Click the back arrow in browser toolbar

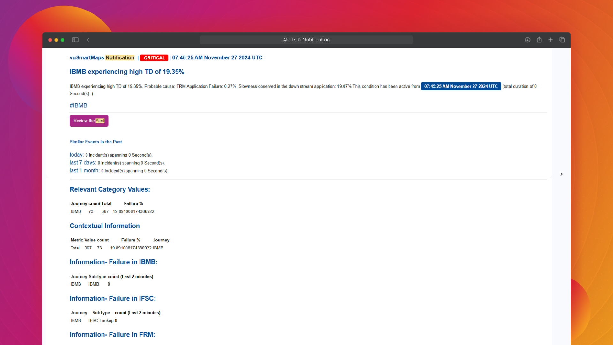click(88, 40)
